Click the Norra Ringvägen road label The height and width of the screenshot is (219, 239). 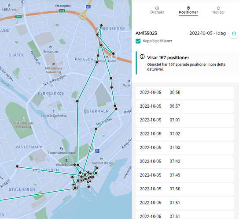55,80
